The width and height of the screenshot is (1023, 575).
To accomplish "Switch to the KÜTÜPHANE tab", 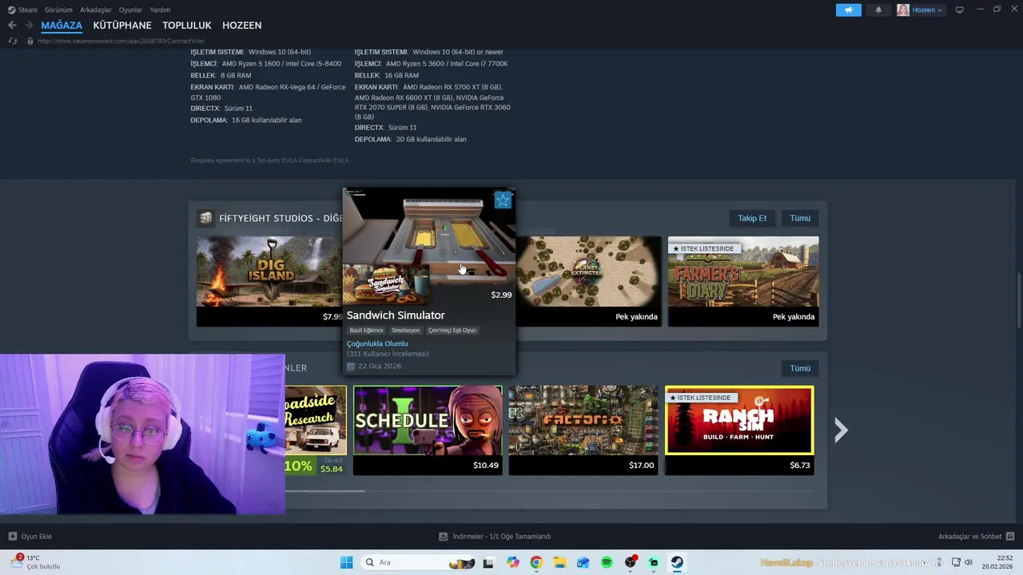I will (x=122, y=26).
